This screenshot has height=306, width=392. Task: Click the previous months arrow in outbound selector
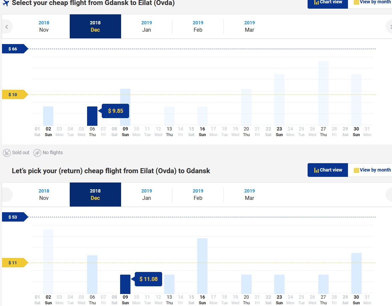(x=7, y=27)
